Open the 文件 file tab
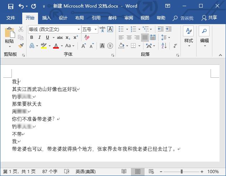The image size is (226, 176). [11, 18]
